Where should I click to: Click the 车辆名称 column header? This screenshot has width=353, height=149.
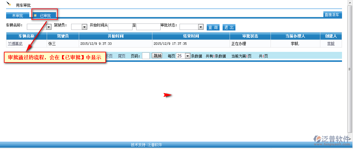[x=27, y=36]
